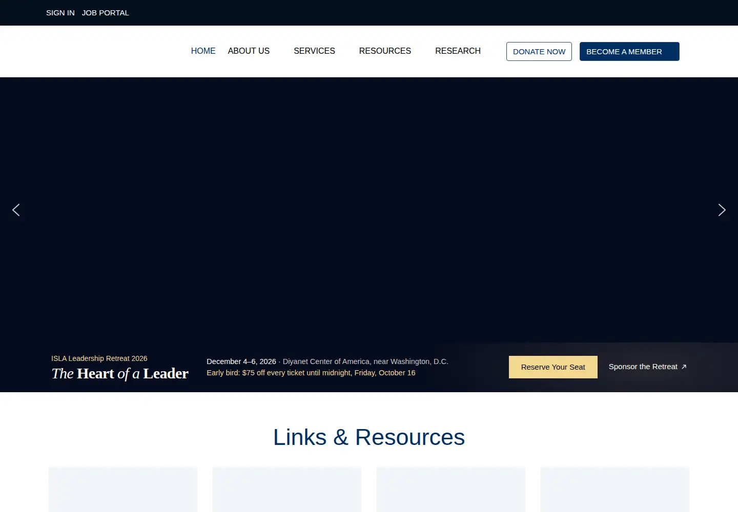The height and width of the screenshot is (512, 738).
Task: Follow the Sponsor the Retreat link
Action: 648,367
